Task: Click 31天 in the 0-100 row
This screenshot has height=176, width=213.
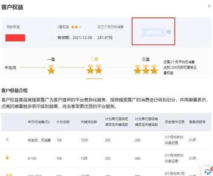Action: pos(193,159)
